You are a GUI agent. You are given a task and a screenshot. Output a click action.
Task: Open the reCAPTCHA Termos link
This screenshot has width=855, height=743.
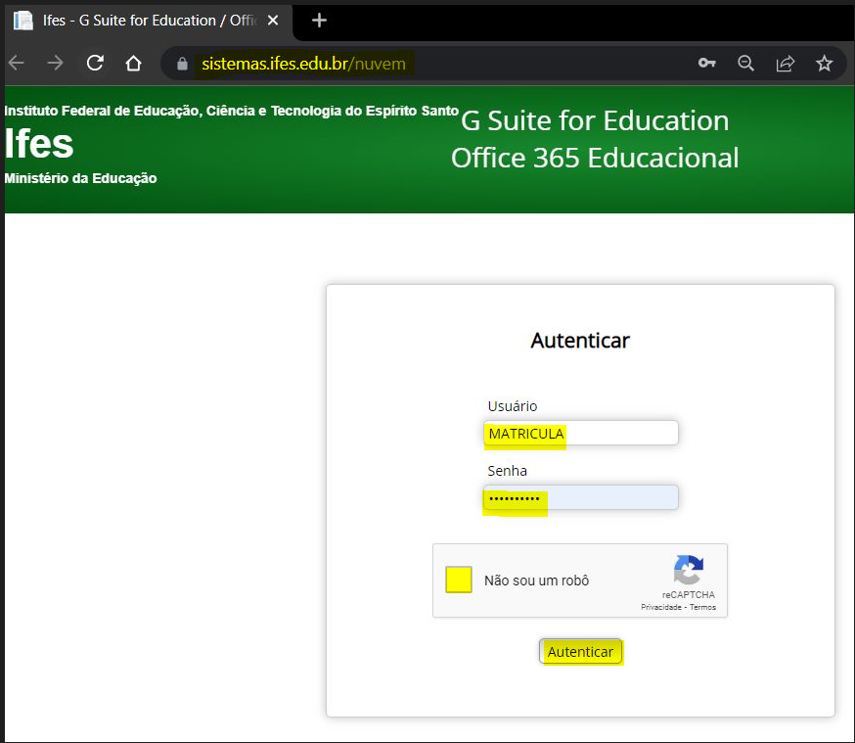[x=702, y=608]
